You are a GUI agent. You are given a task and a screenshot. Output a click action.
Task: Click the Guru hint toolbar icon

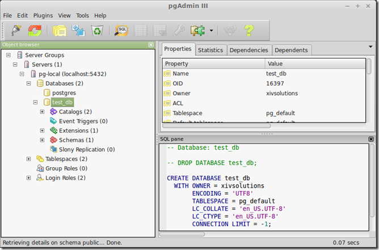[x=230, y=31]
